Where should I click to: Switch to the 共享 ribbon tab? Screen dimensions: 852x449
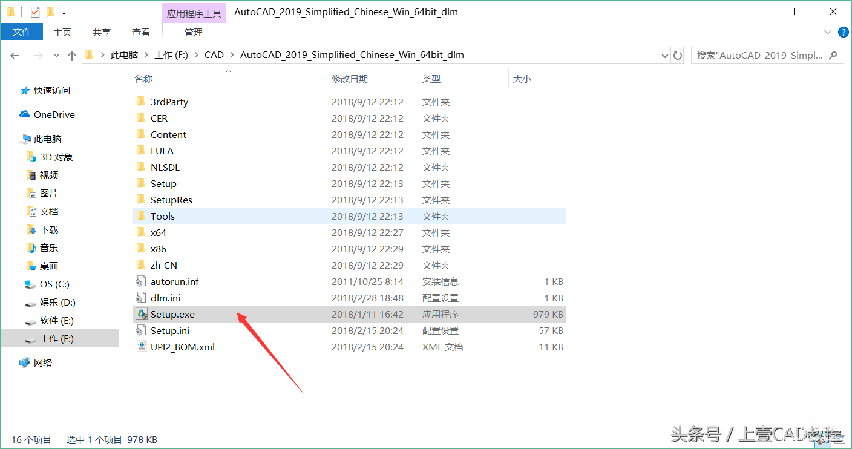102,32
